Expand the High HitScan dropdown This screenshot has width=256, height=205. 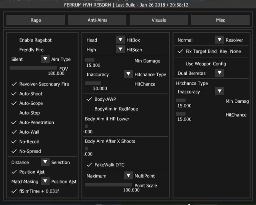click(x=120, y=49)
